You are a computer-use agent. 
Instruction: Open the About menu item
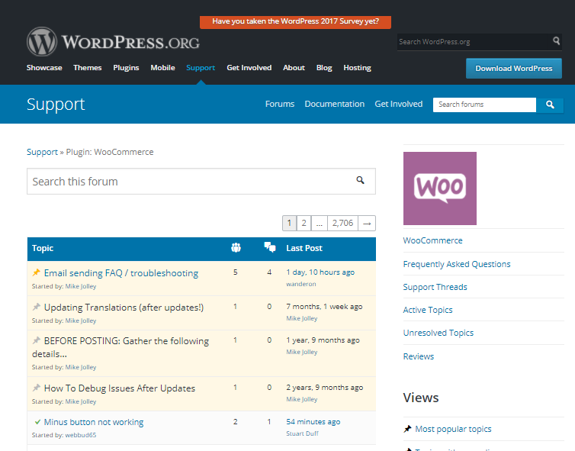tap(294, 68)
